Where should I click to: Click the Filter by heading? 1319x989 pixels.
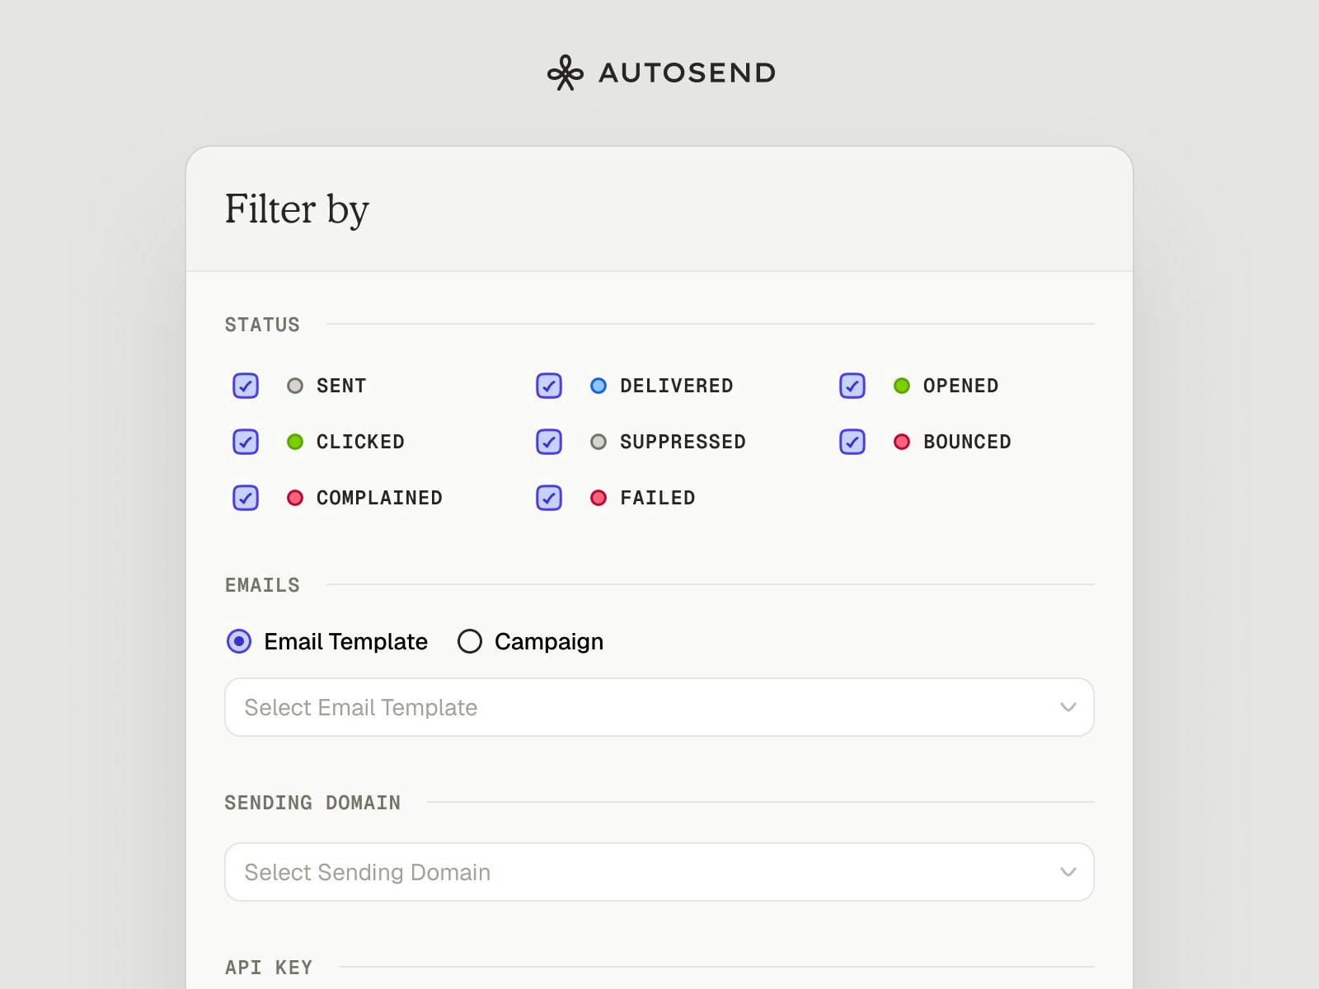[297, 209]
